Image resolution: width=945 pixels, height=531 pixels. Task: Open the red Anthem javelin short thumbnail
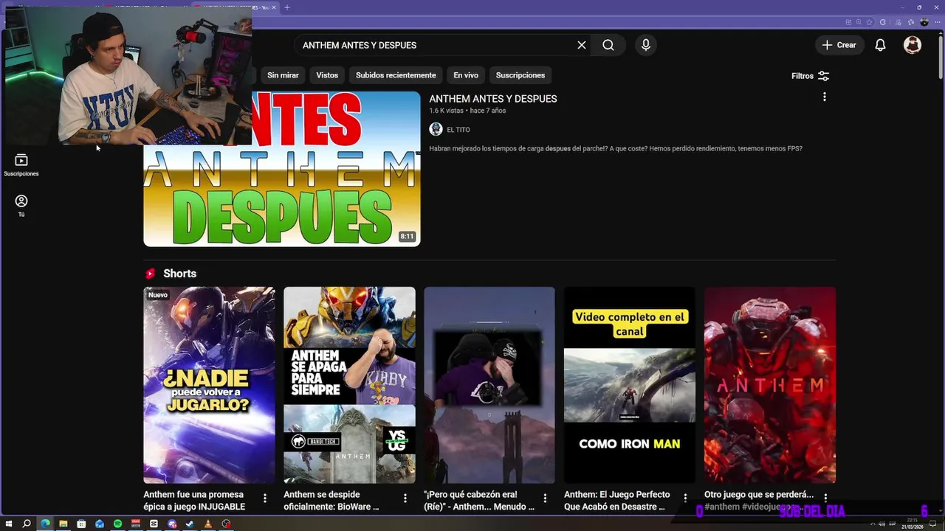(770, 385)
